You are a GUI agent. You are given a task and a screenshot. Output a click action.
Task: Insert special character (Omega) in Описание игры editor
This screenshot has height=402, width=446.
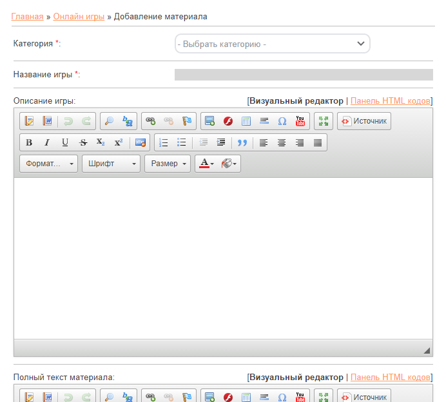coord(282,121)
